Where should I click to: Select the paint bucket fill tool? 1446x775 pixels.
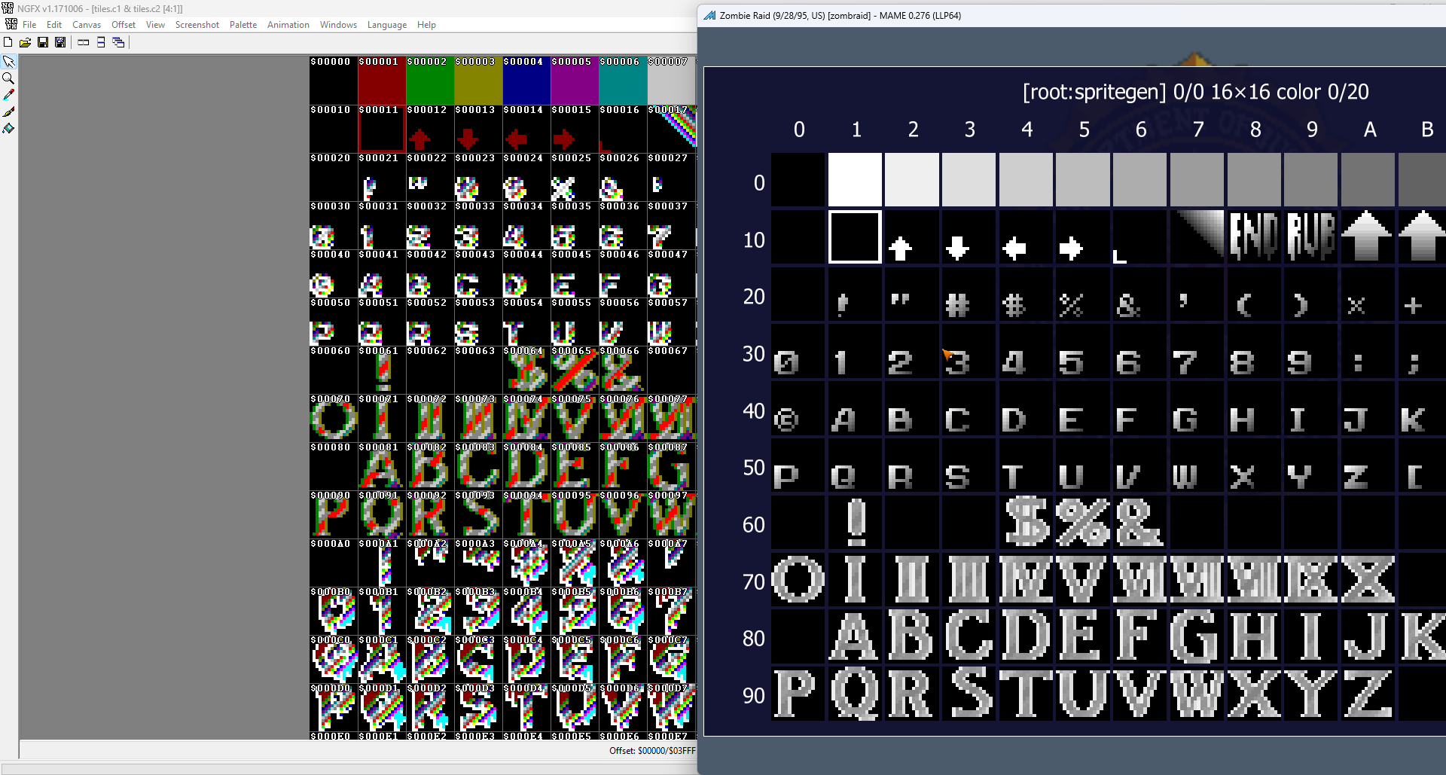(8, 128)
